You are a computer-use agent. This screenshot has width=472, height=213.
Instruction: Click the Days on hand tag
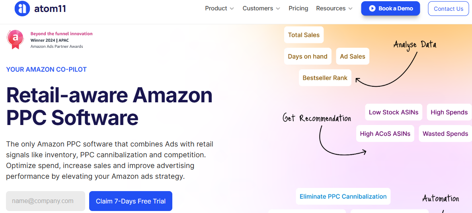point(308,57)
